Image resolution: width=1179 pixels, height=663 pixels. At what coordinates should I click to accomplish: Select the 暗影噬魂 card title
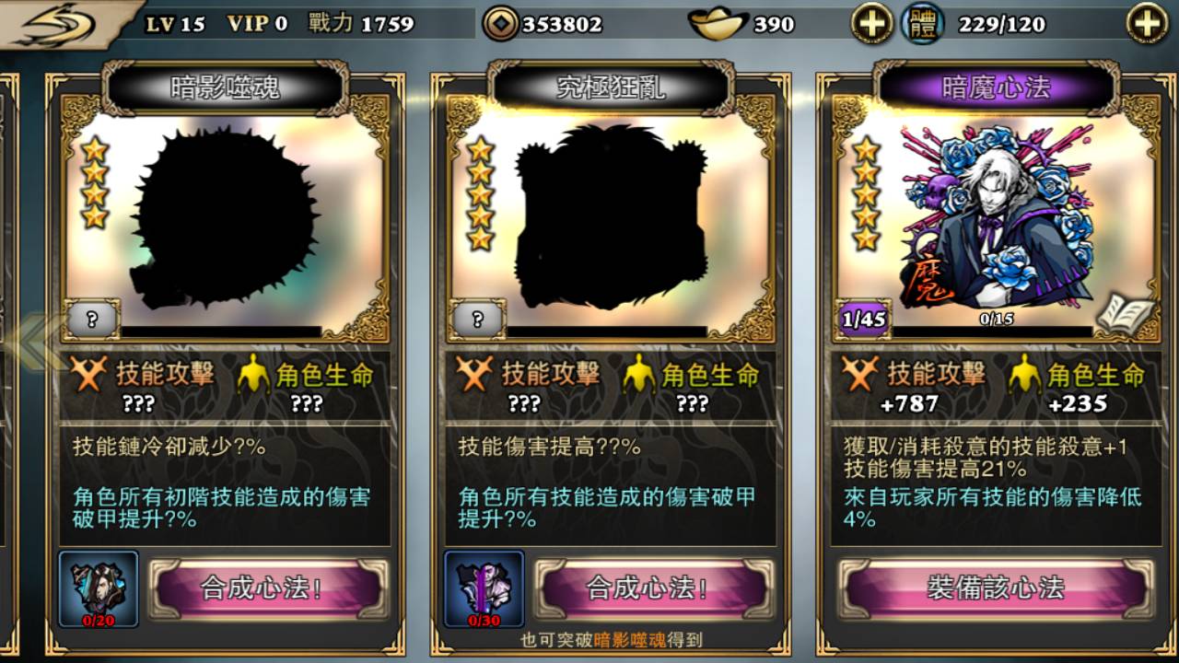click(x=225, y=88)
